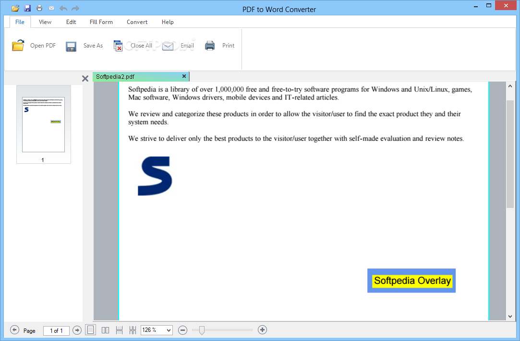Open the Help ribbon tab
This screenshot has height=341, width=520.
click(168, 22)
